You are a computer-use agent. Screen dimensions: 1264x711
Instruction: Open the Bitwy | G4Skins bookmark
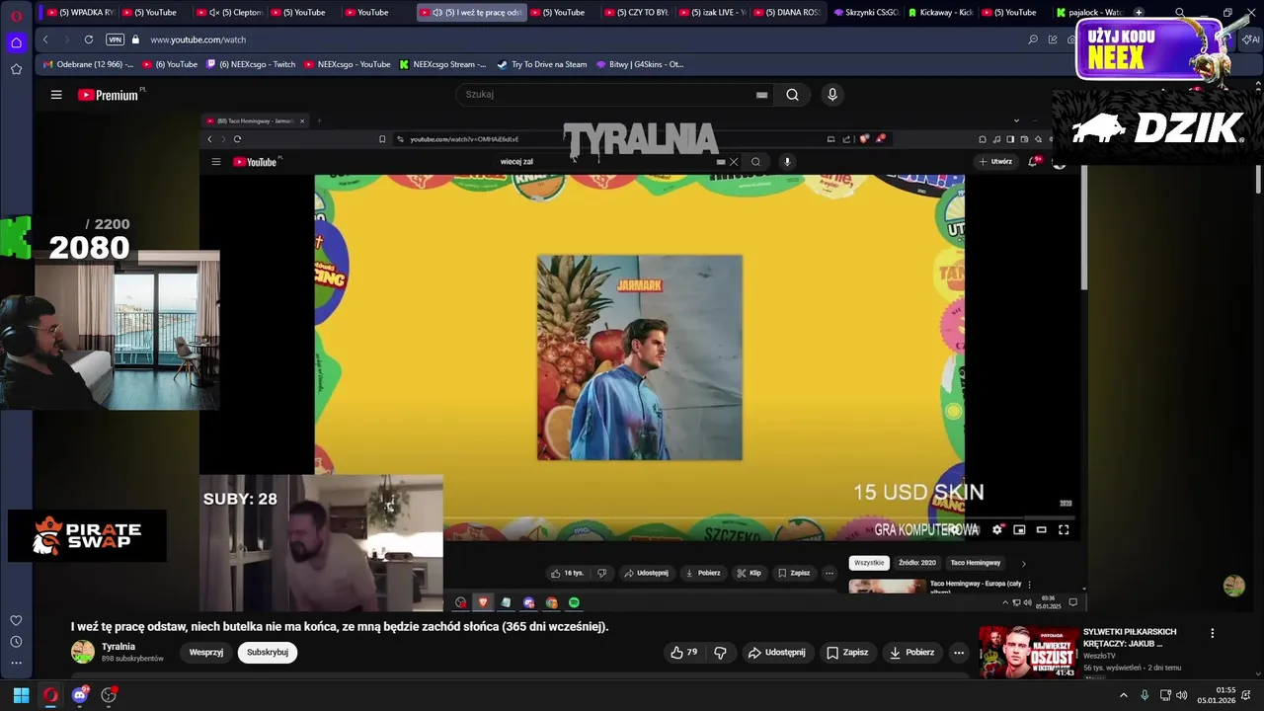click(640, 64)
